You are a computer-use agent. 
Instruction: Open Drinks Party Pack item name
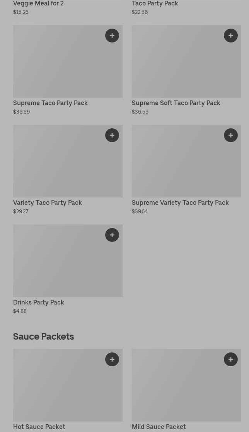pyautogui.click(x=39, y=302)
